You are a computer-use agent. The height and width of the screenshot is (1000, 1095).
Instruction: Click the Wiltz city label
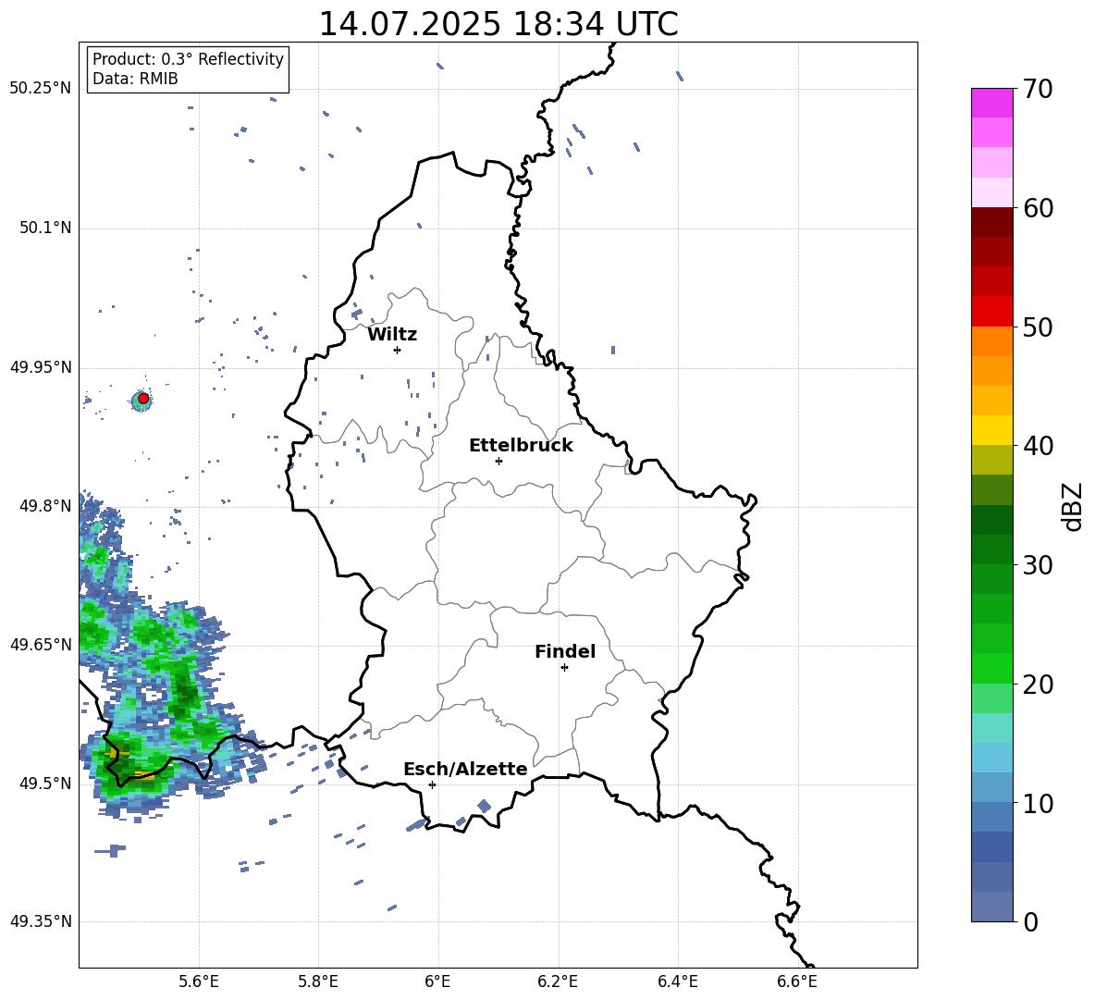click(392, 335)
